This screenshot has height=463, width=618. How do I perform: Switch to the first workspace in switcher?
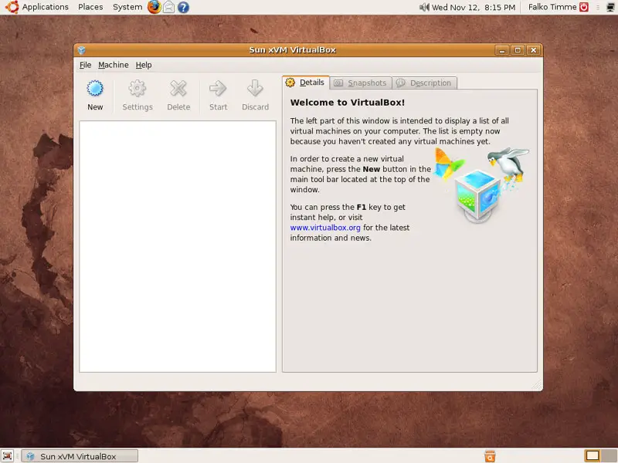pos(592,456)
